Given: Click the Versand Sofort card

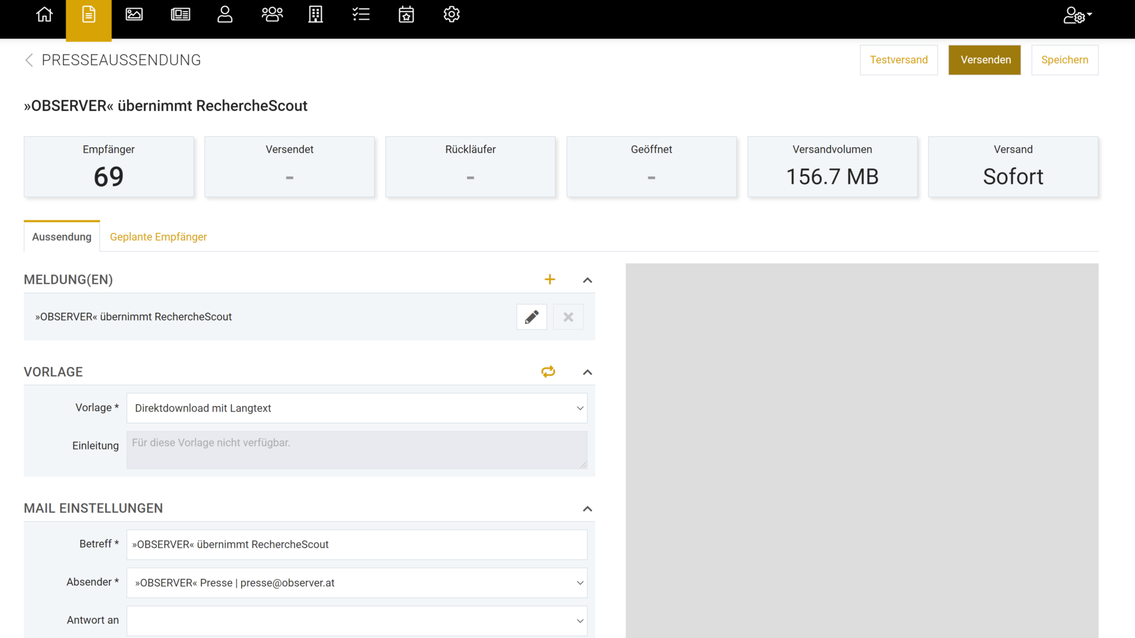Looking at the screenshot, I should coord(1013,167).
